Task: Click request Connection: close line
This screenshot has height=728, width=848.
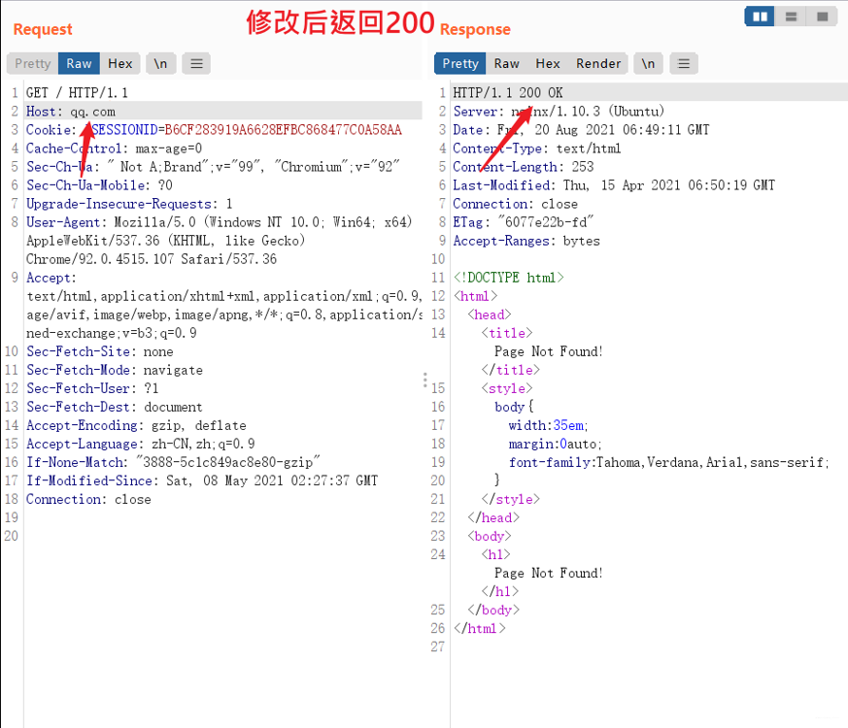Action: tap(88, 499)
